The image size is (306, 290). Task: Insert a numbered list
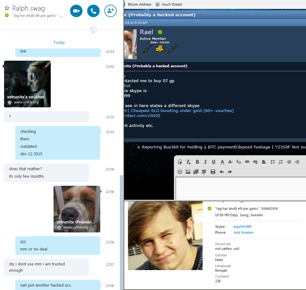[281, 162]
